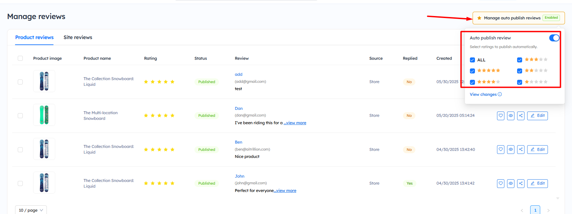Screen dimensions: 572x214
Task: Select the header checkbox for all reviews
Action: click(20, 58)
